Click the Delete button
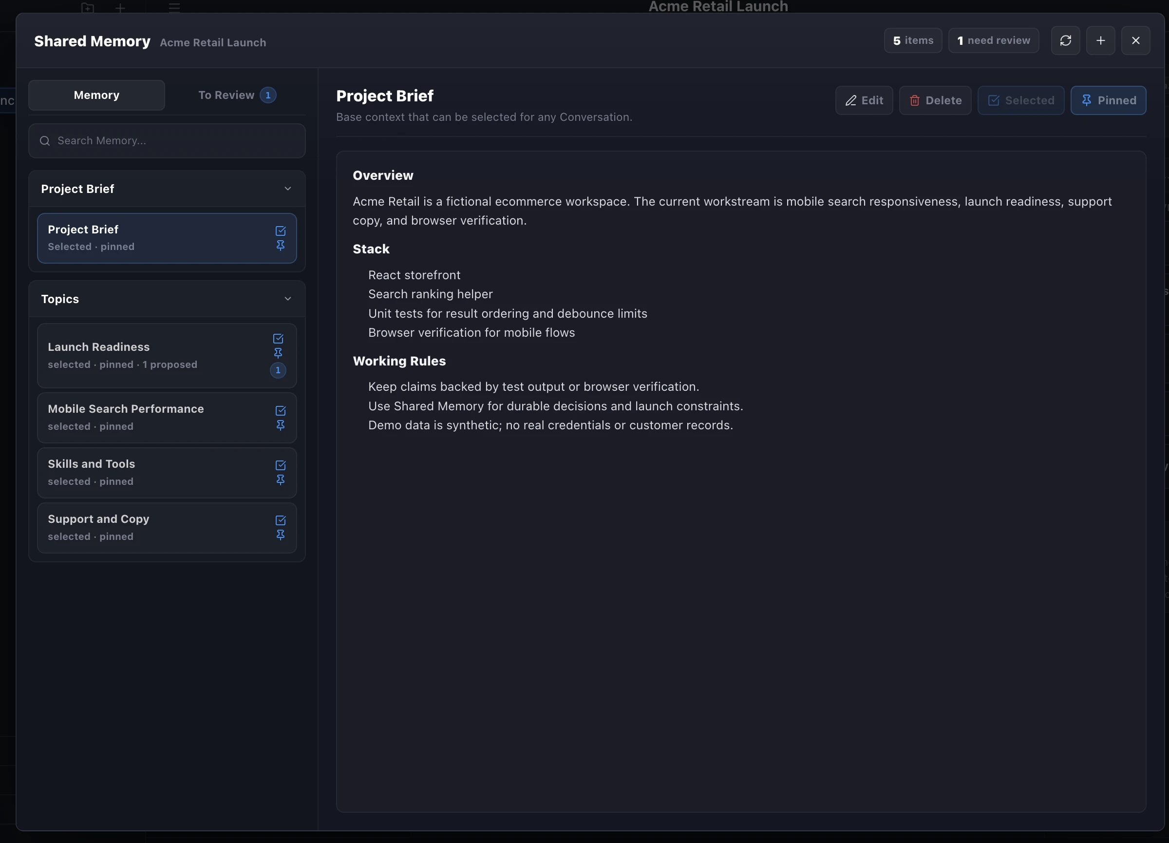This screenshot has height=843, width=1169. 935,100
